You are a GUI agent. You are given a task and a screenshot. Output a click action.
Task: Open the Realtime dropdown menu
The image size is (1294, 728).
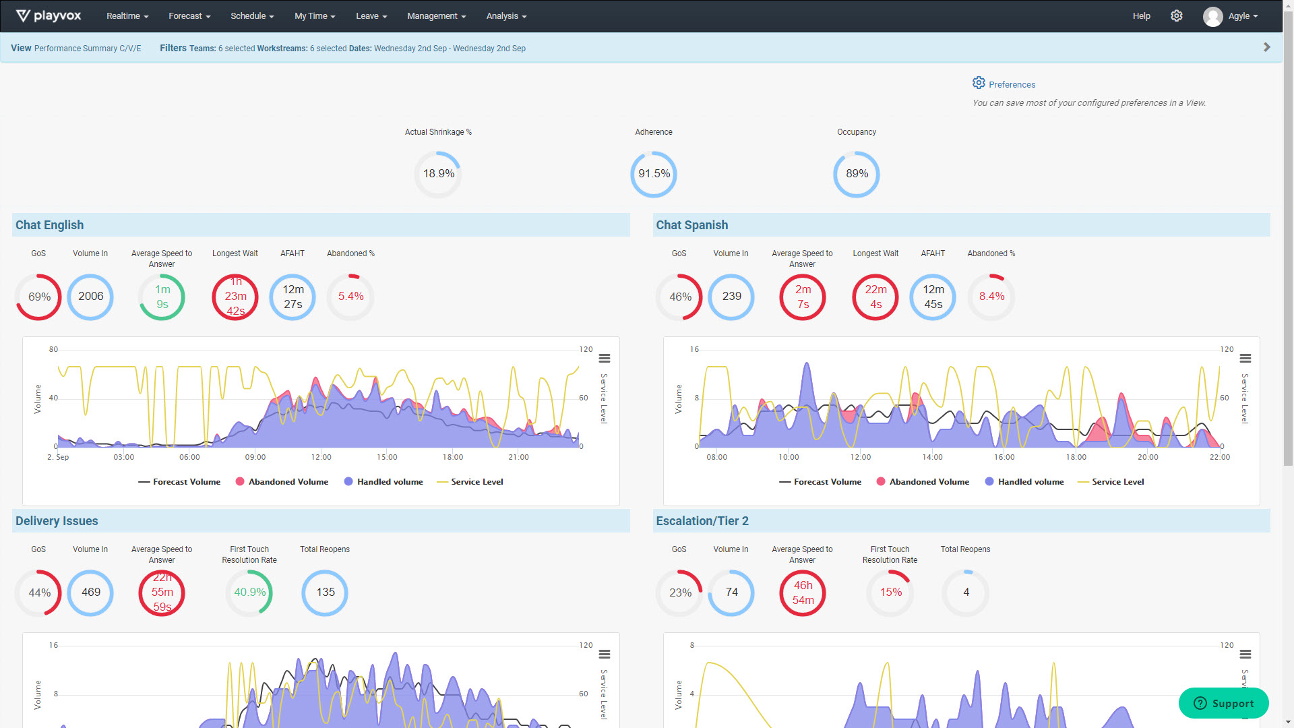(127, 16)
